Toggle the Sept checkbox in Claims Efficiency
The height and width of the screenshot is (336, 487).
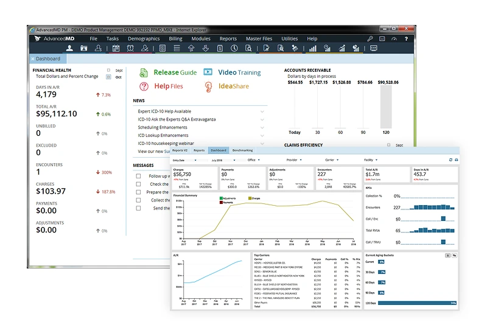388,145
